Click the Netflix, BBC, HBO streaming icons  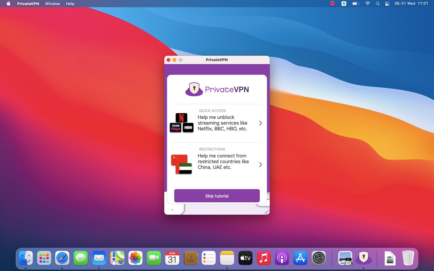(x=181, y=123)
